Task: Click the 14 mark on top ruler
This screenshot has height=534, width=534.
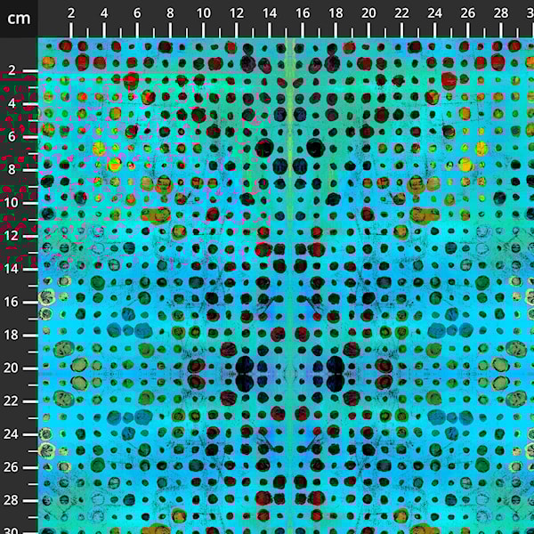Action: 270,13
